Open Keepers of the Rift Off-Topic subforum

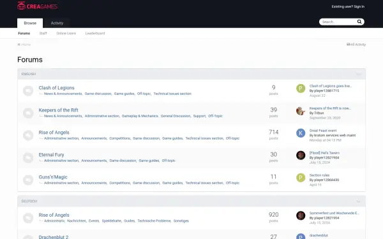click(215, 116)
